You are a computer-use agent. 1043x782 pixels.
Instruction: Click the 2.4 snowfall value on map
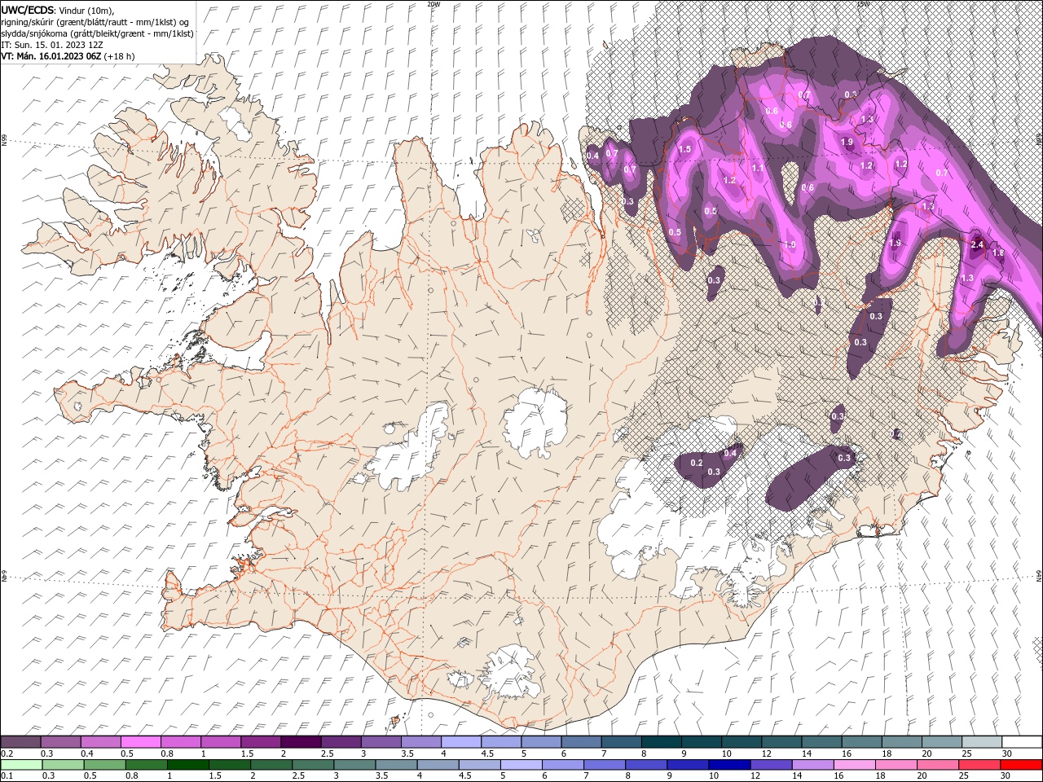[978, 244]
